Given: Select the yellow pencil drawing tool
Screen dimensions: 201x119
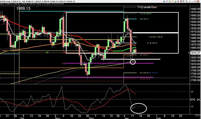Looking at the screenshot, I should tap(172, 1).
